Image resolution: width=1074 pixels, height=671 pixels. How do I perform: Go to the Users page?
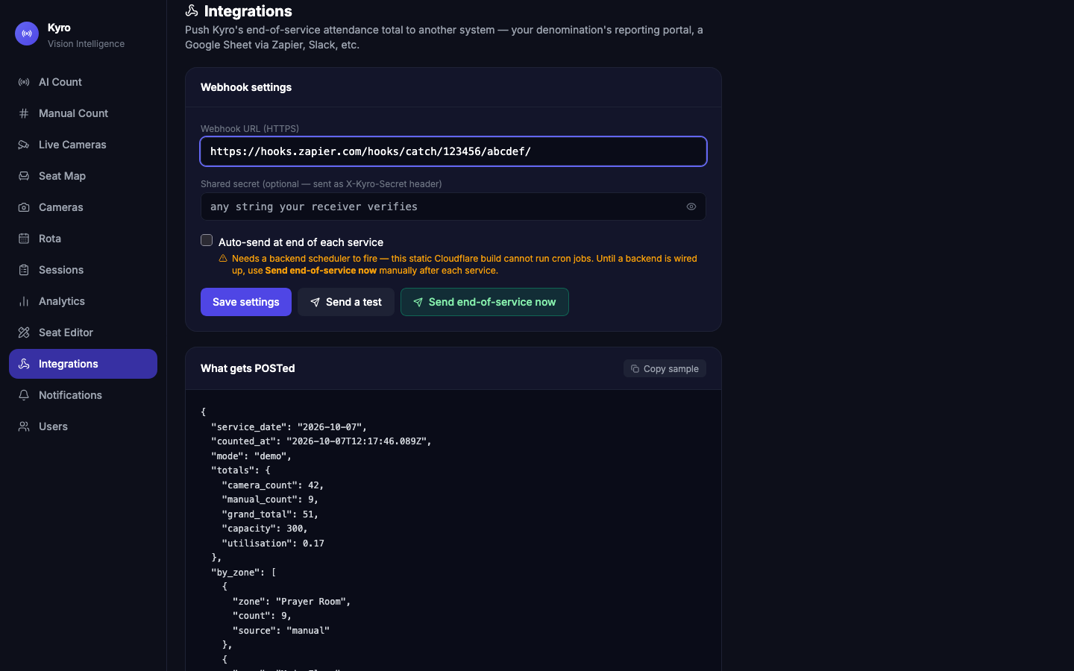click(x=83, y=426)
